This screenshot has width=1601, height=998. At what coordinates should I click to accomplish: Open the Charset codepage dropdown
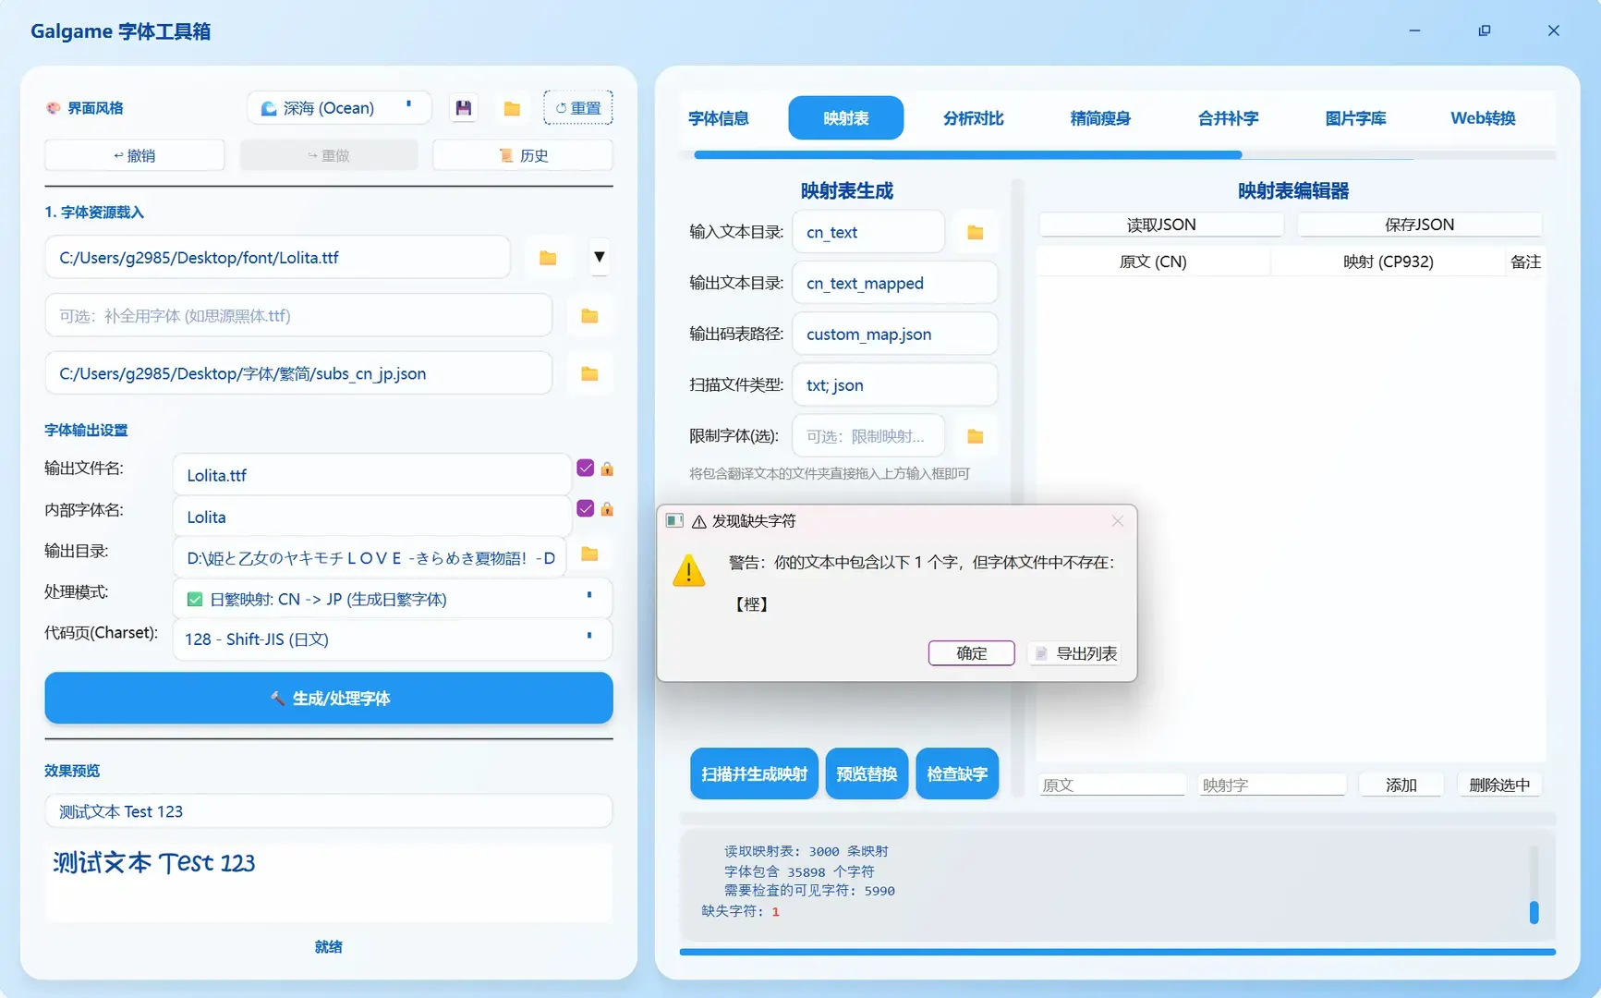[393, 639]
